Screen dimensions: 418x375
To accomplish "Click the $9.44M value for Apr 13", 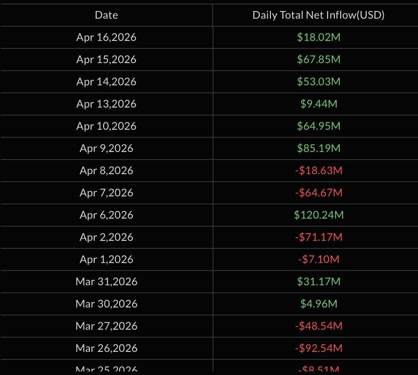I will coord(318,104).
